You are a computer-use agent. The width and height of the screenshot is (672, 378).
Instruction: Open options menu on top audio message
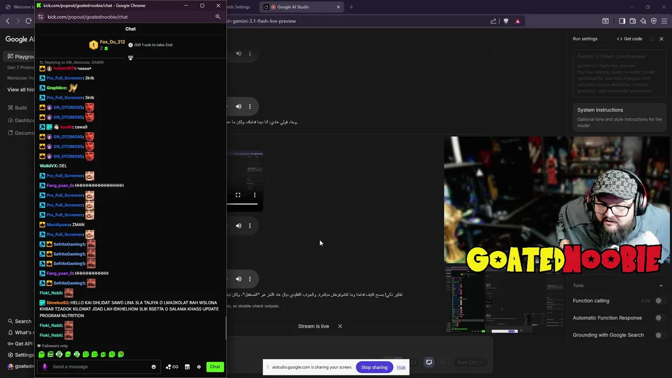[250, 54]
